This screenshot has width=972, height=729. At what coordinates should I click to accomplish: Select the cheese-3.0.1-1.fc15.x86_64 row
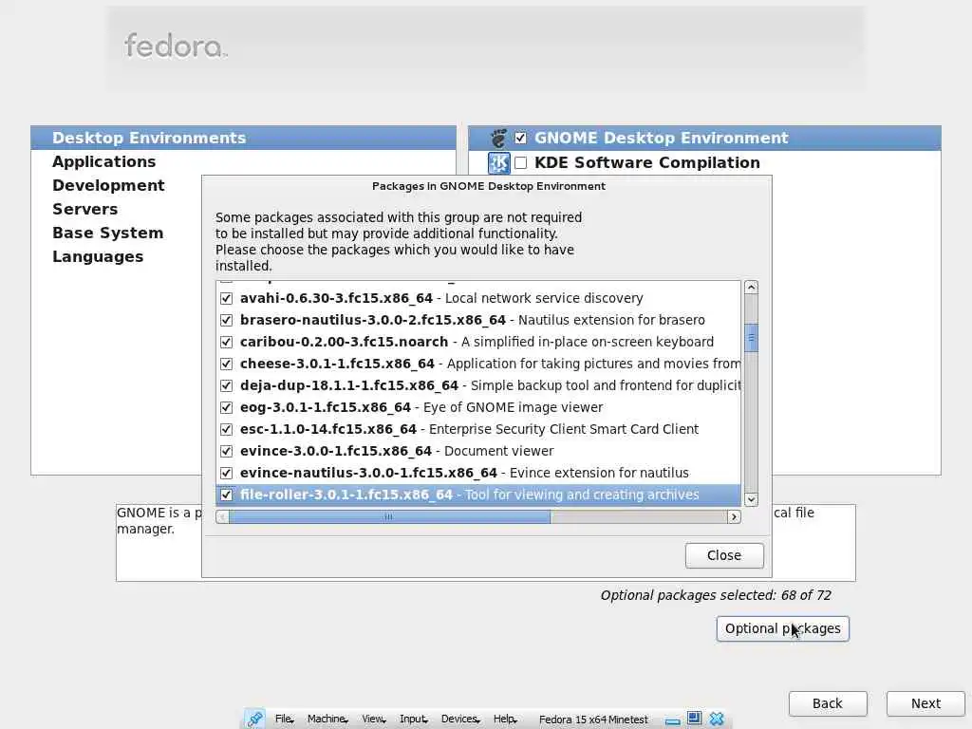pyautogui.click(x=478, y=364)
